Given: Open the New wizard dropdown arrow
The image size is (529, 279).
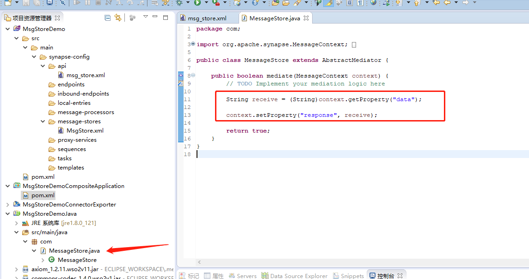Looking at the screenshot, I should click(17, 2).
